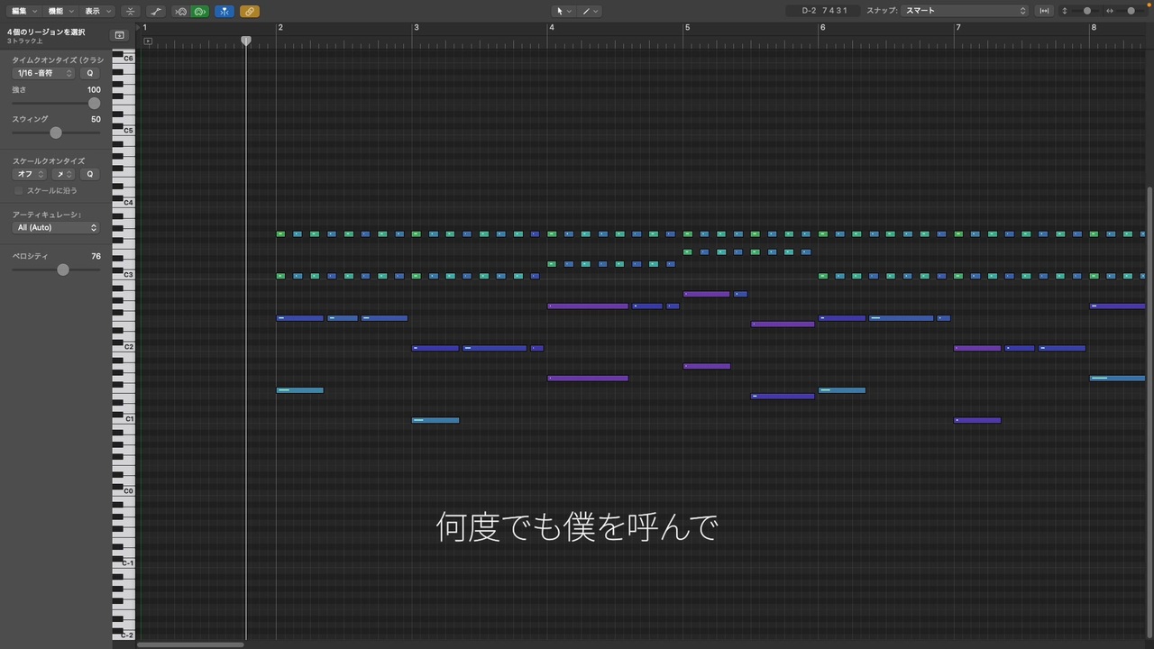
Task: Open the スナップ dropdown set to スマート
Action: tap(965, 11)
